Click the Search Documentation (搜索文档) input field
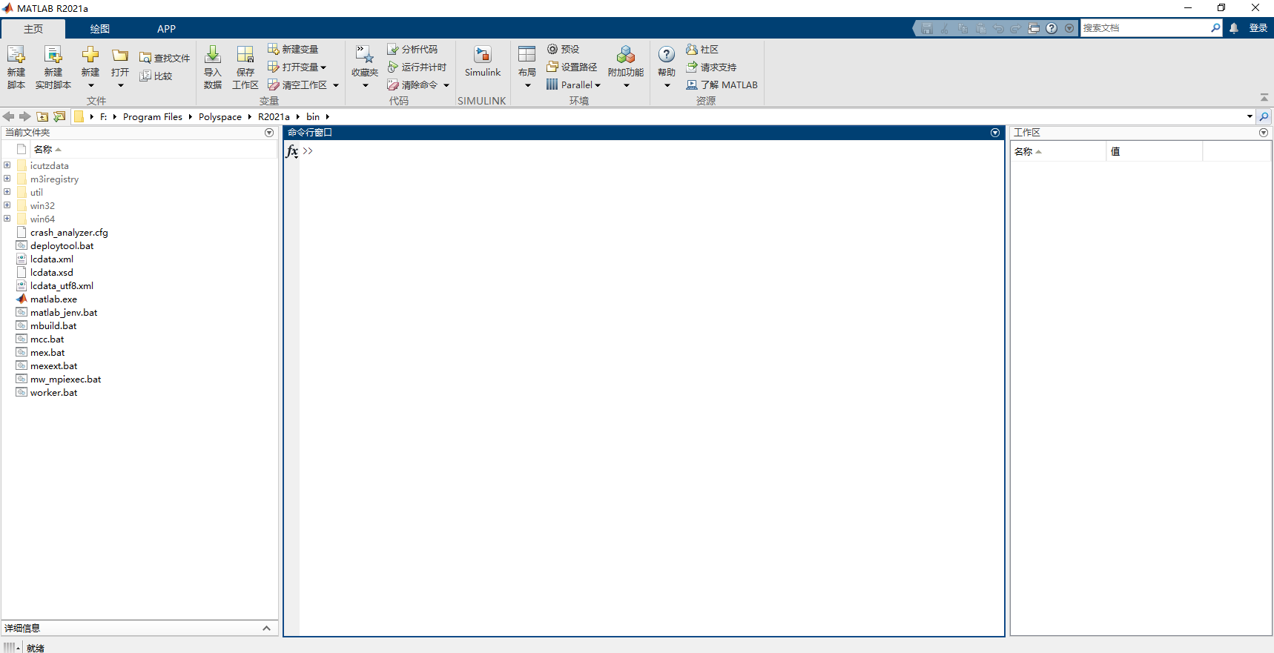The height and width of the screenshot is (653, 1274). click(1144, 28)
